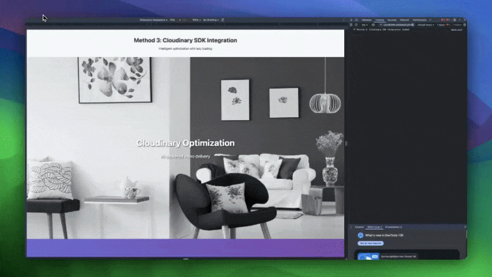Open the Default levels dropdown
Screen dimensions: 492x277
point(426,25)
